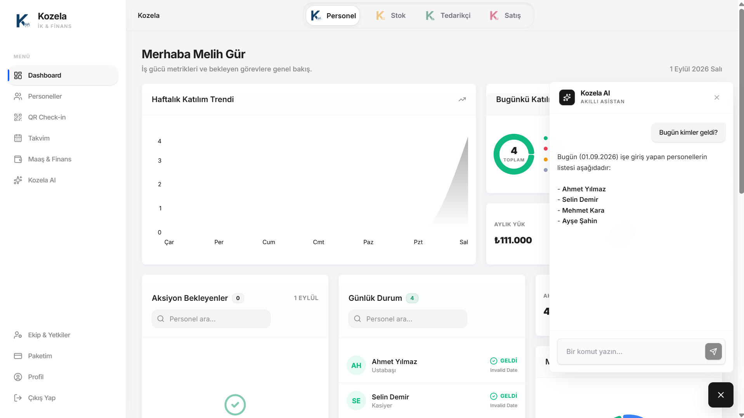The width and height of the screenshot is (744, 418).
Task: Click 'Mehmet Kara' in the AI response list
Action: [583, 210]
